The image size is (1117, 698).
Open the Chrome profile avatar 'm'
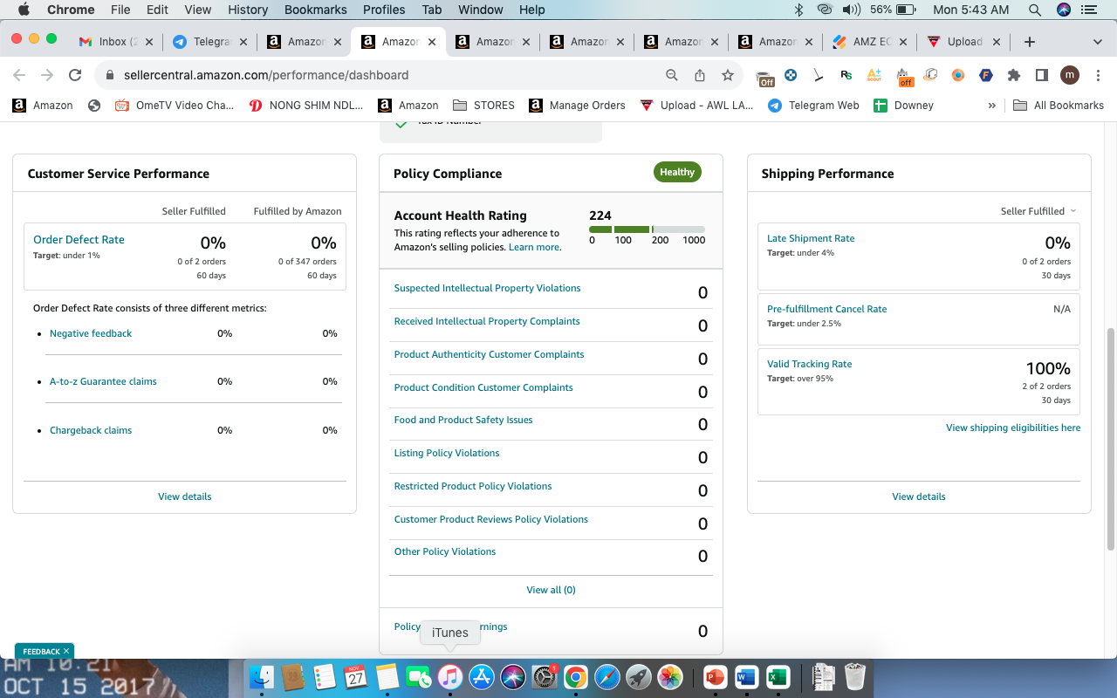click(1070, 75)
